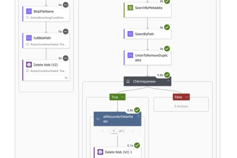Viewport: 237px width, 158px height.
Task: Click the Delete blob (V2) 1 connector icon
Action: pos(100,152)
